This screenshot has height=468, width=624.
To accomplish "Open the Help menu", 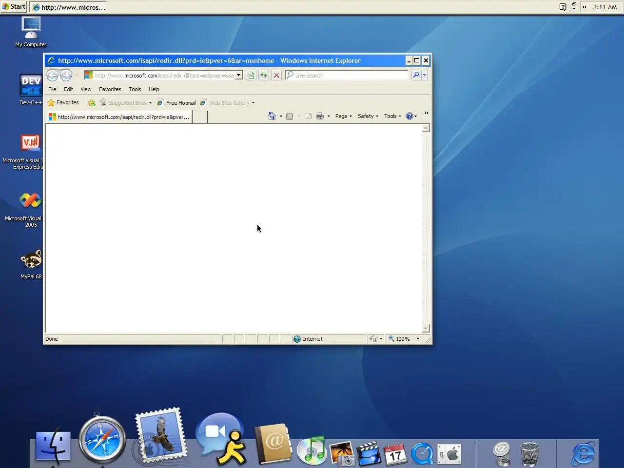I will point(154,89).
